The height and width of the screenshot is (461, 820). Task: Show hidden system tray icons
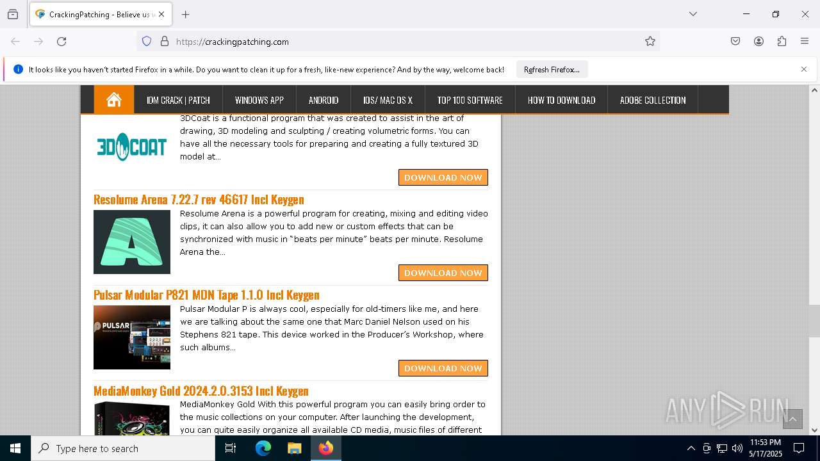coord(691,448)
